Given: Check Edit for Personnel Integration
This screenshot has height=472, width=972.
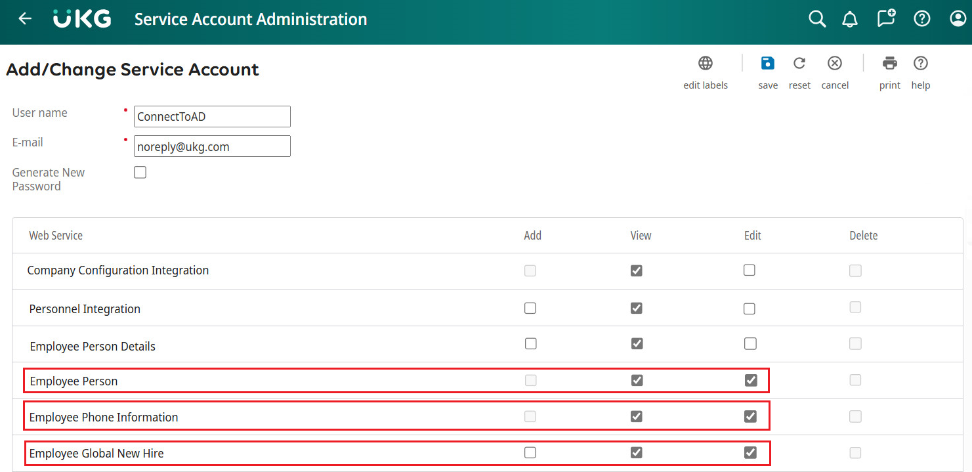Looking at the screenshot, I should [750, 309].
